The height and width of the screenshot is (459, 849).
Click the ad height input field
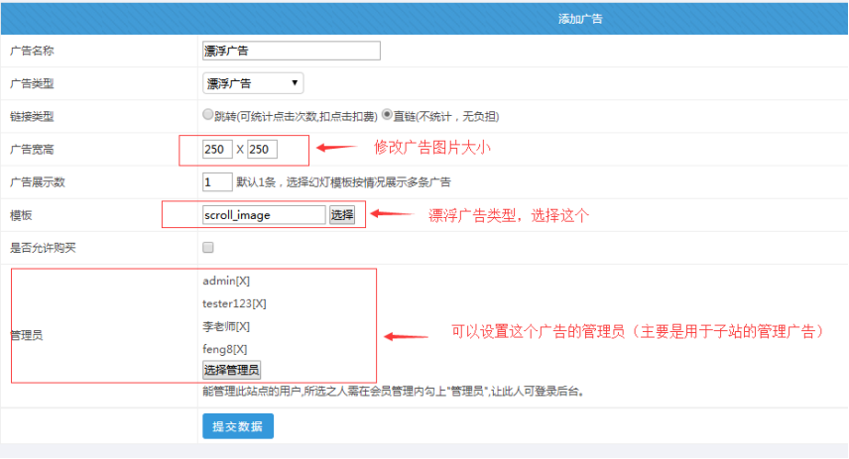(262, 150)
